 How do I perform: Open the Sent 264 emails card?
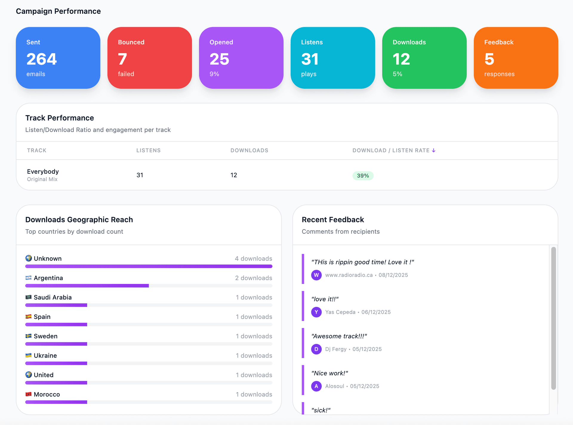coord(58,58)
